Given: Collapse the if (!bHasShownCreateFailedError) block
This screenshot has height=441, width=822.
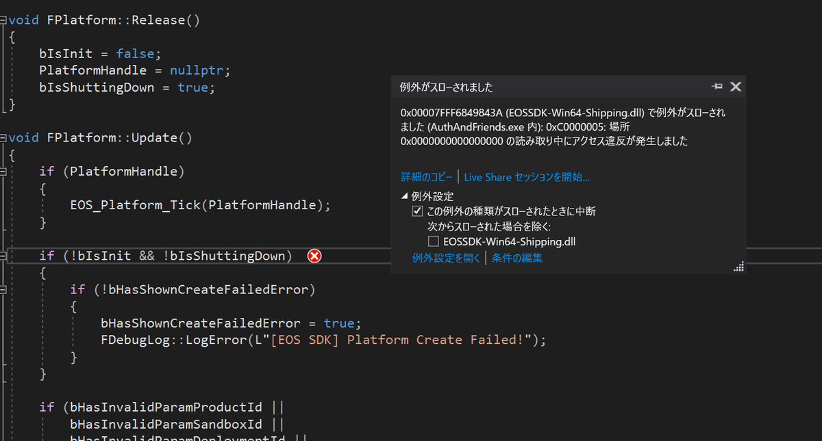Looking at the screenshot, I should [x=3, y=289].
